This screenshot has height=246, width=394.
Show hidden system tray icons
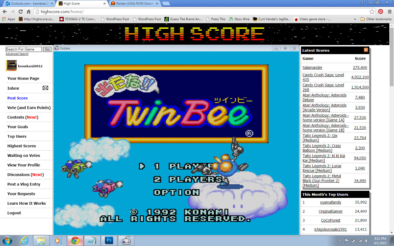[x=340, y=241]
